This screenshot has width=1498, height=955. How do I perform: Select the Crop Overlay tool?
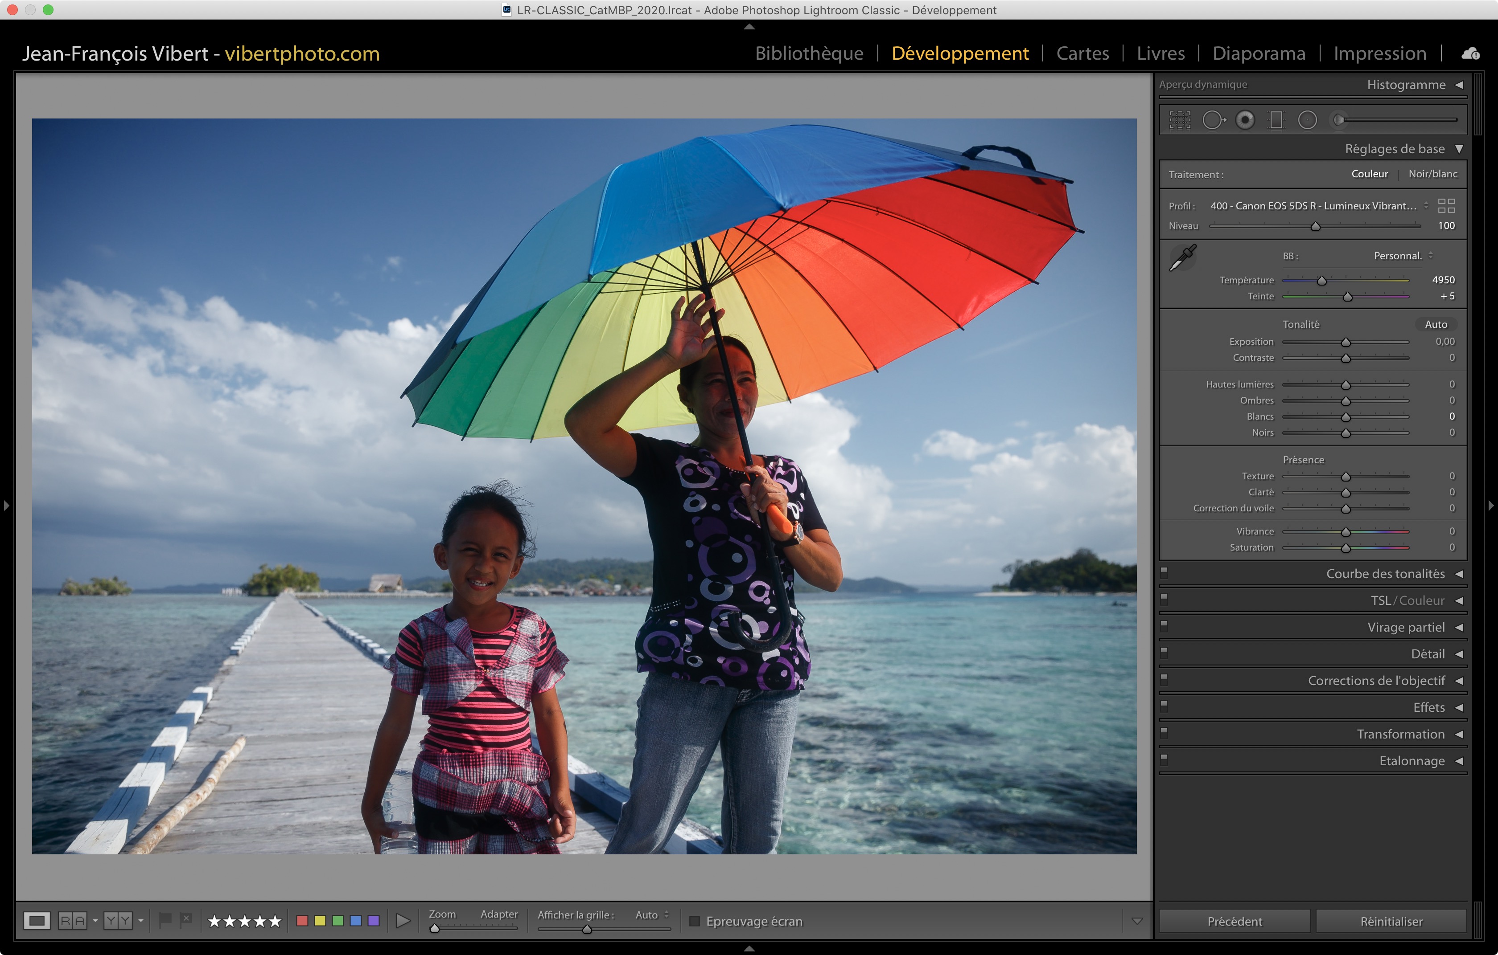(1180, 120)
